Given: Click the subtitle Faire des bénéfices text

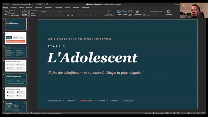Looking at the screenshot, I should coord(95,73).
